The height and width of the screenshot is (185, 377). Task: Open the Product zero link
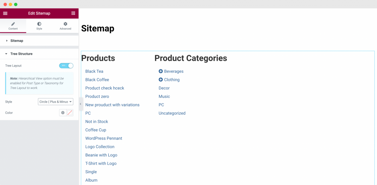[97, 97]
